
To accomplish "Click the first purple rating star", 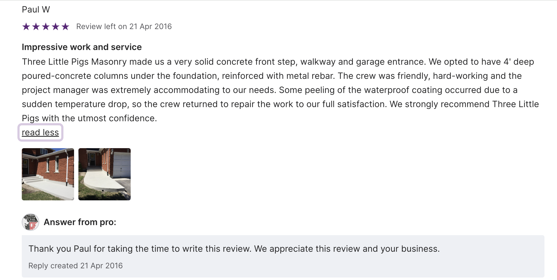I will pos(26,27).
